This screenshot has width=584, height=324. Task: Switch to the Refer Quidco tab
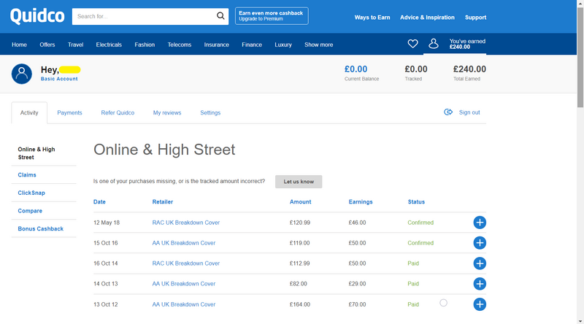coord(118,112)
